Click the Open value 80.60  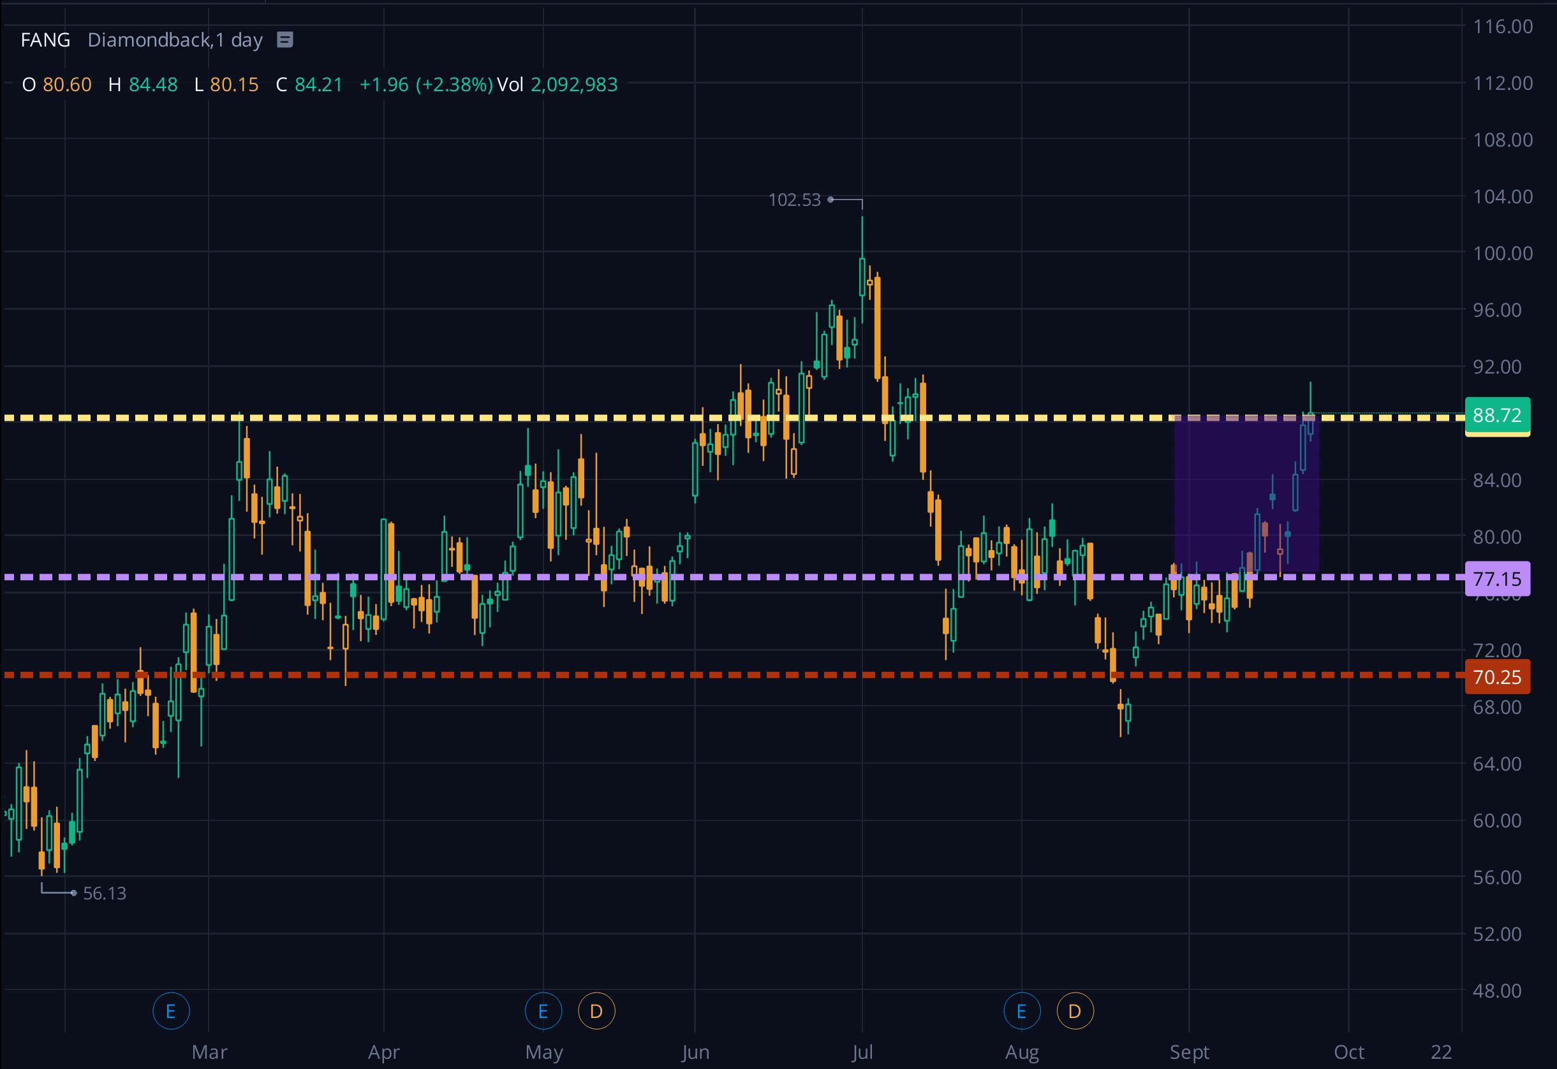pos(67,84)
